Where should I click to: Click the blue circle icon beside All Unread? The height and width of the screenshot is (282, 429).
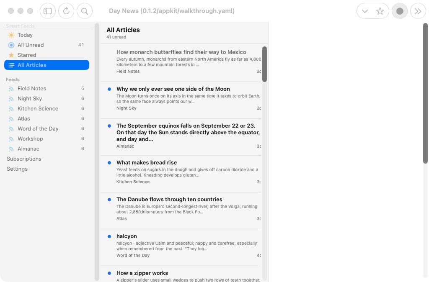tap(11, 45)
